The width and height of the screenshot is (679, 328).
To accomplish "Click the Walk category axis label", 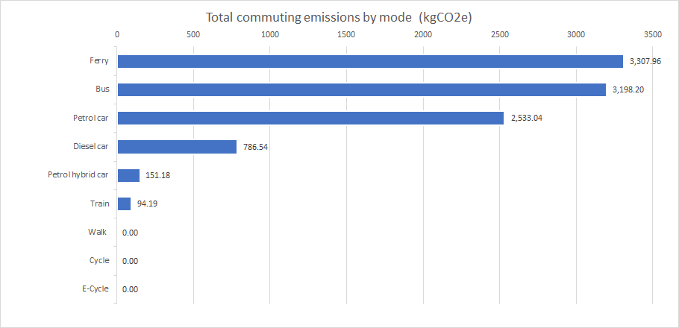I will [x=97, y=232].
